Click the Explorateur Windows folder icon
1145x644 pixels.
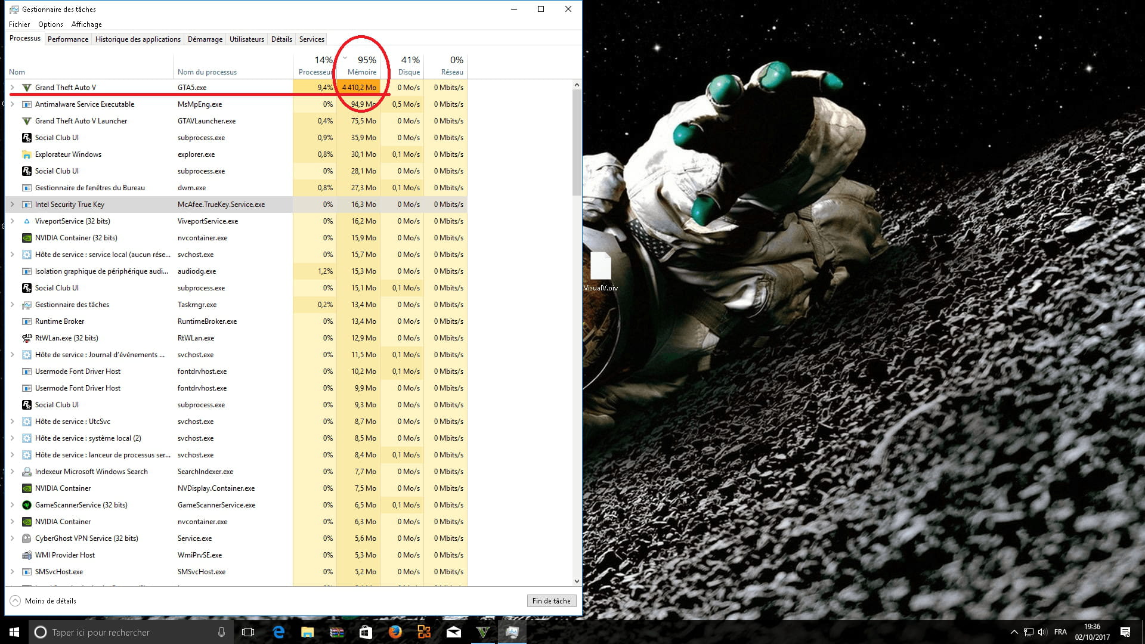point(27,154)
